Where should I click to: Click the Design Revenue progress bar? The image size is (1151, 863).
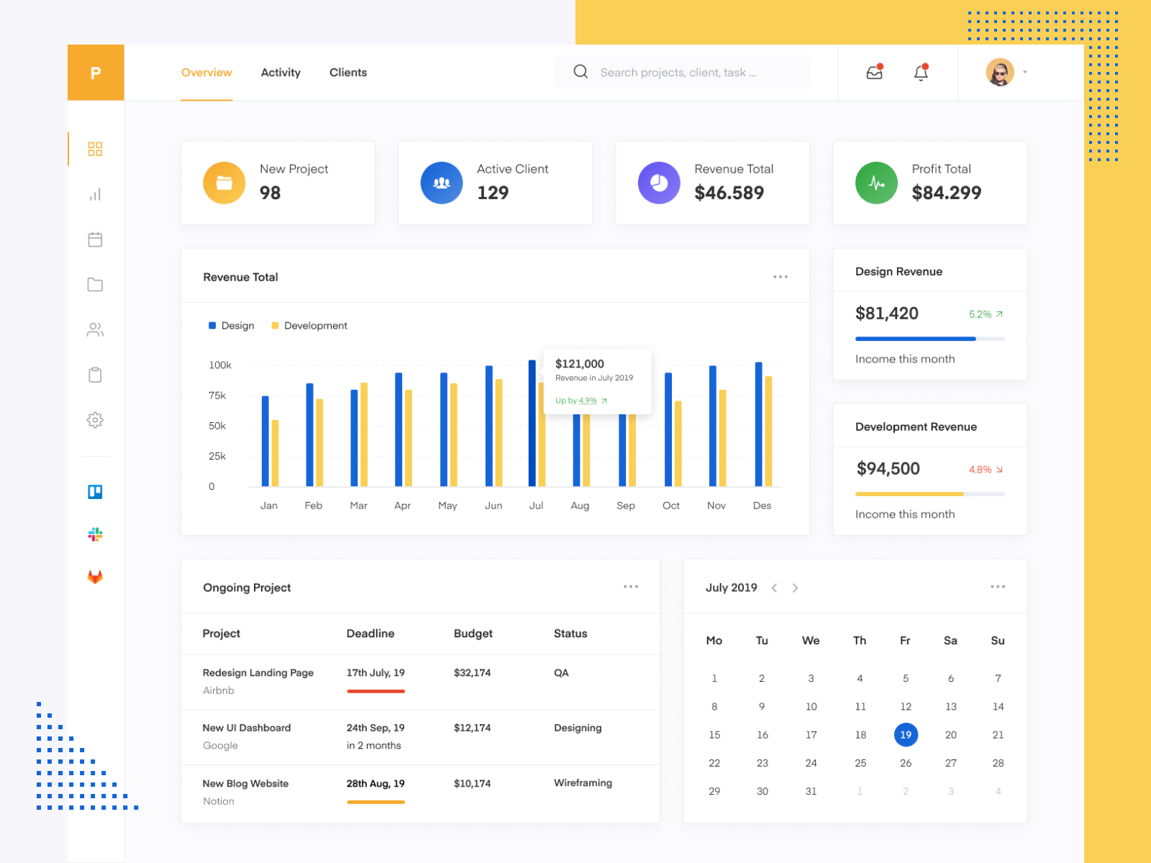pyautogui.click(x=929, y=339)
